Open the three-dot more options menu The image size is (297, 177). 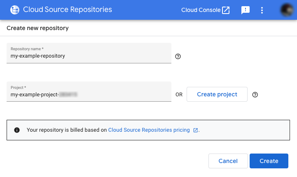pyautogui.click(x=262, y=10)
